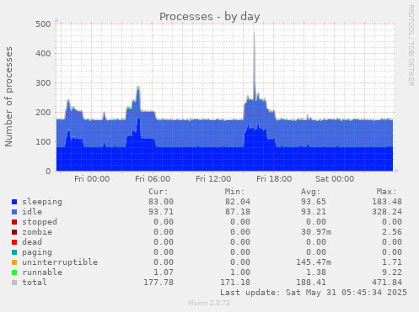Click the total legend color swatch

click(x=14, y=283)
